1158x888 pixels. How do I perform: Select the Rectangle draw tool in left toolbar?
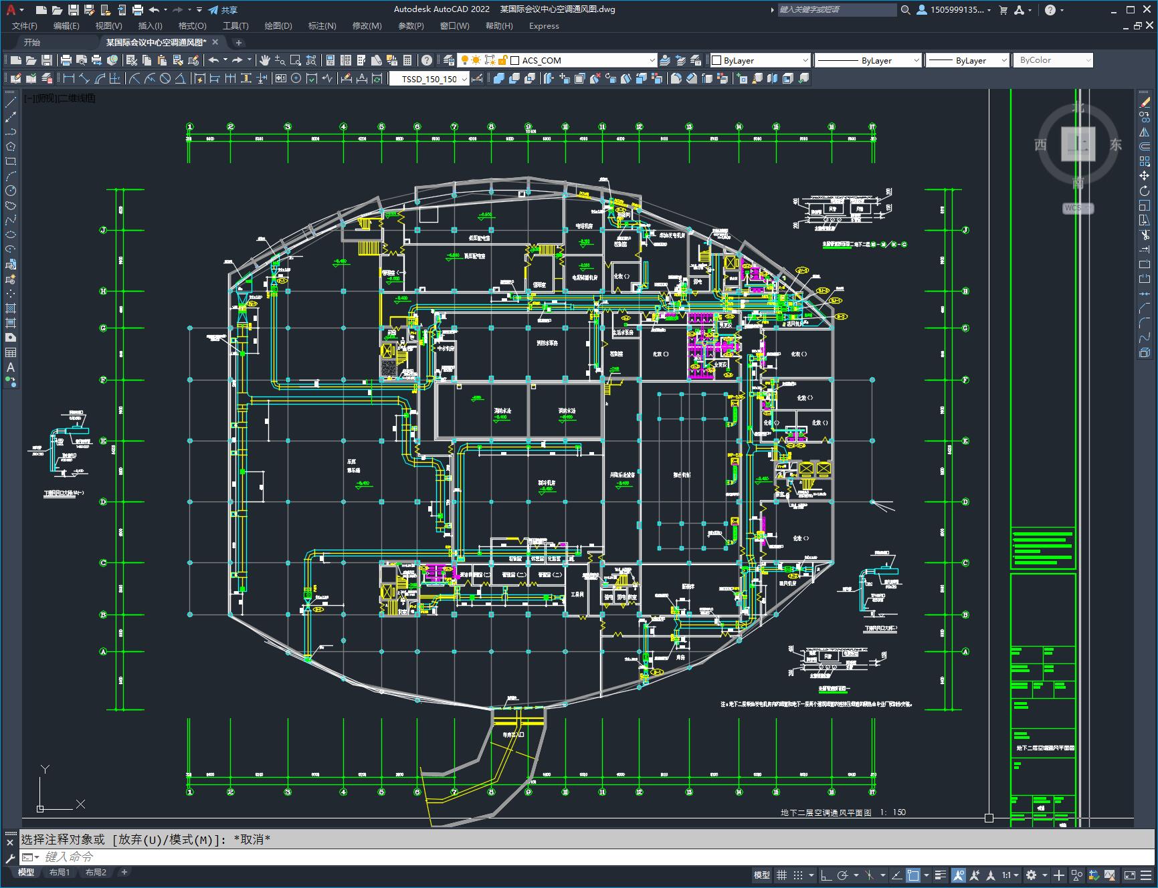pyautogui.click(x=11, y=161)
